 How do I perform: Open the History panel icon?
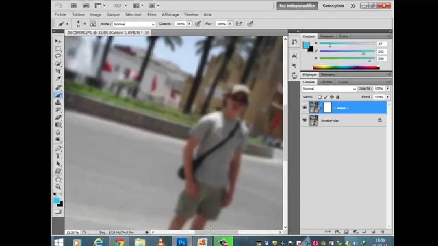coord(294,42)
